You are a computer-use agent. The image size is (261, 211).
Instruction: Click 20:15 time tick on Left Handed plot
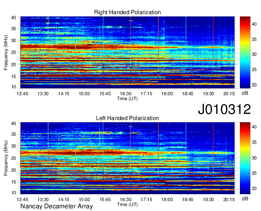tap(229, 200)
